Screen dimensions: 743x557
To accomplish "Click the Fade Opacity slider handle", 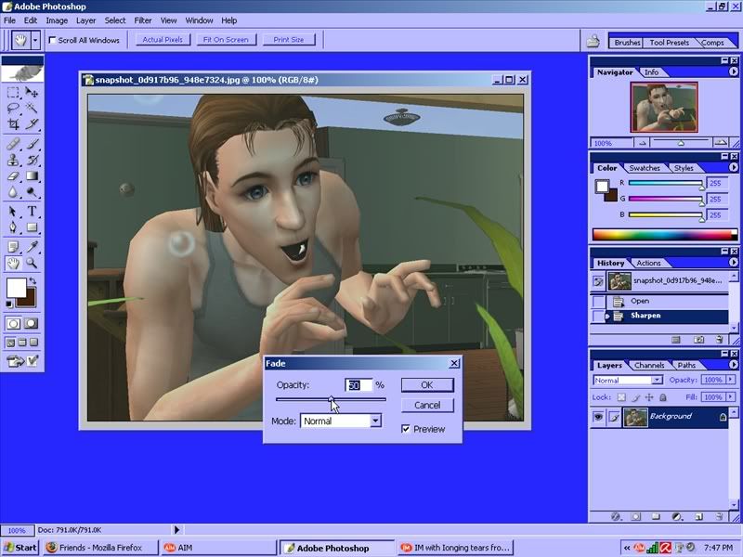I will (x=332, y=399).
